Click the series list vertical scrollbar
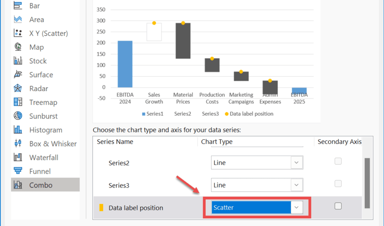This screenshot has height=226, width=384. [366, 182]
